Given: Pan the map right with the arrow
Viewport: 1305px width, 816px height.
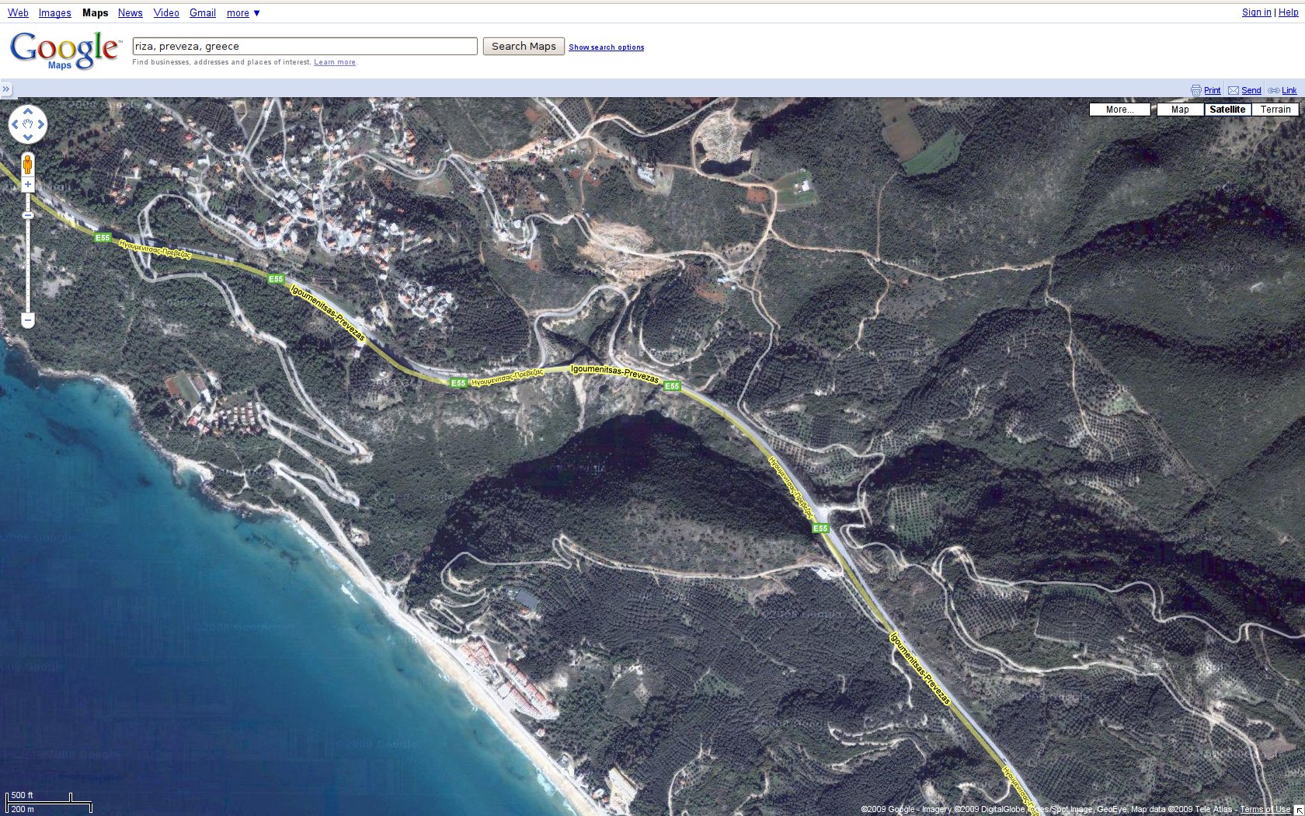Looking at the screenshot, I should (x=41, y=124).
